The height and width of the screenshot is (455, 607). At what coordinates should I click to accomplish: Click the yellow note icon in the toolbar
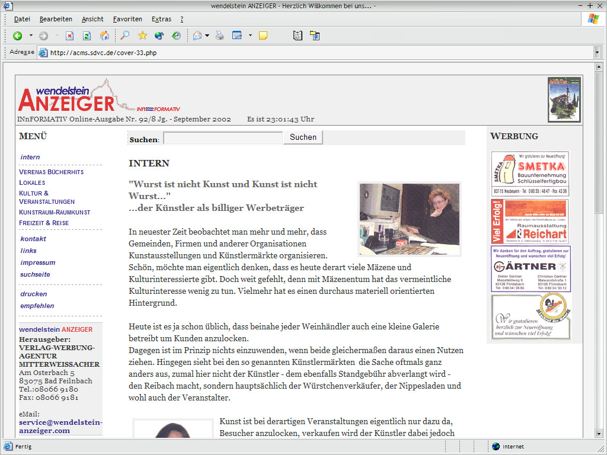[x=263, y=36]
